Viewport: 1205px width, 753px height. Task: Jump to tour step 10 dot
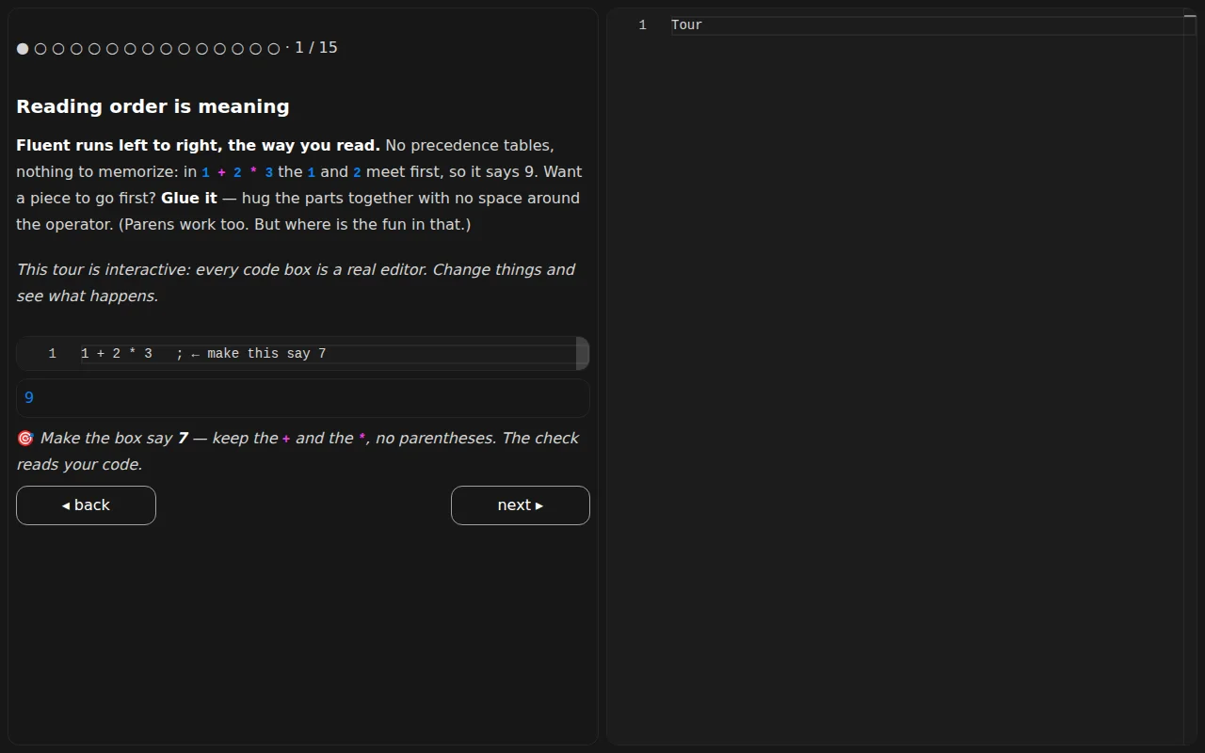click(x=184, y=49)
